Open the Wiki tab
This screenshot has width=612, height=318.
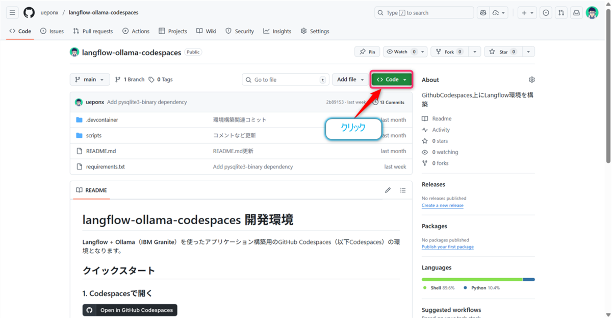click(206, 31)
